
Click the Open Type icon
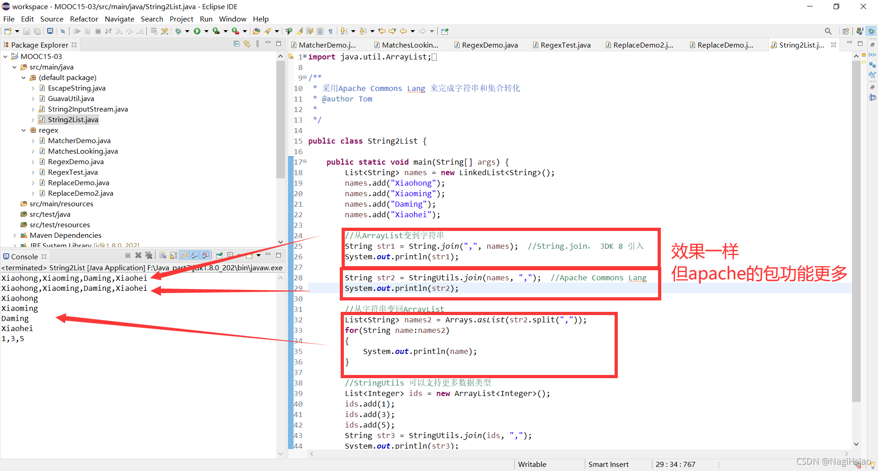tap(257, 31)
